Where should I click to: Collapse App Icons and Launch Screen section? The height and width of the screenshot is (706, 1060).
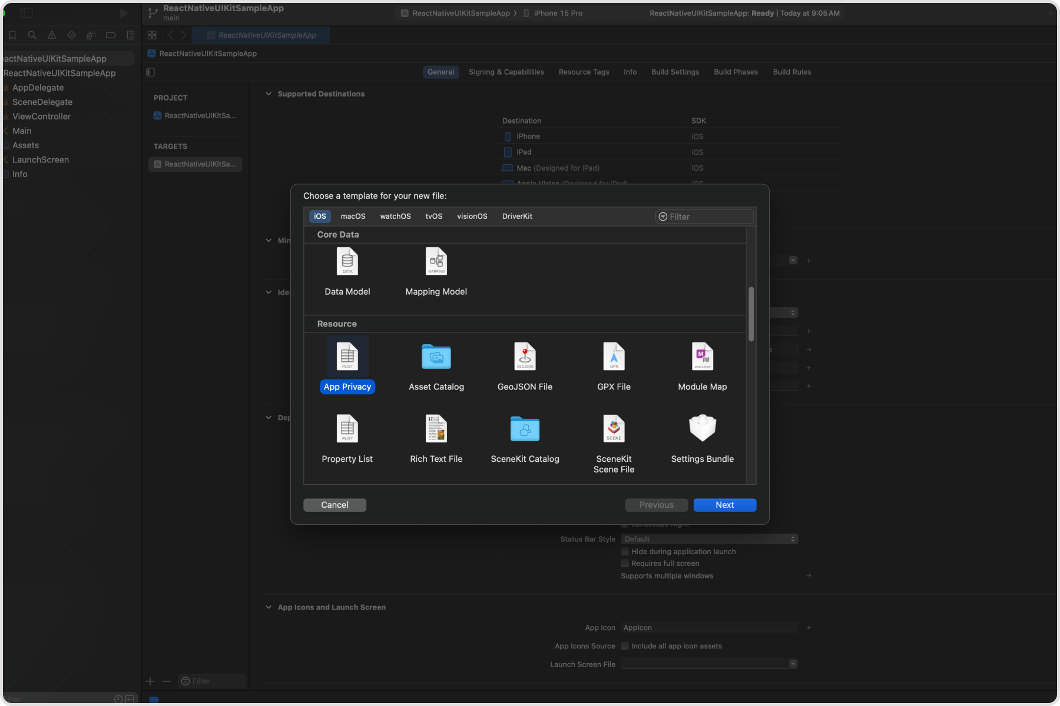pyautogui.click(x=269, y=607)
